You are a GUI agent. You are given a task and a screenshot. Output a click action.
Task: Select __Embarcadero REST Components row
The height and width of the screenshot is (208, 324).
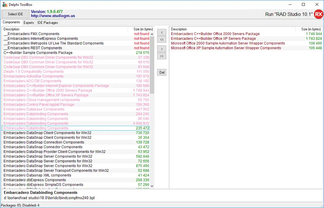[x=76, y=48]
